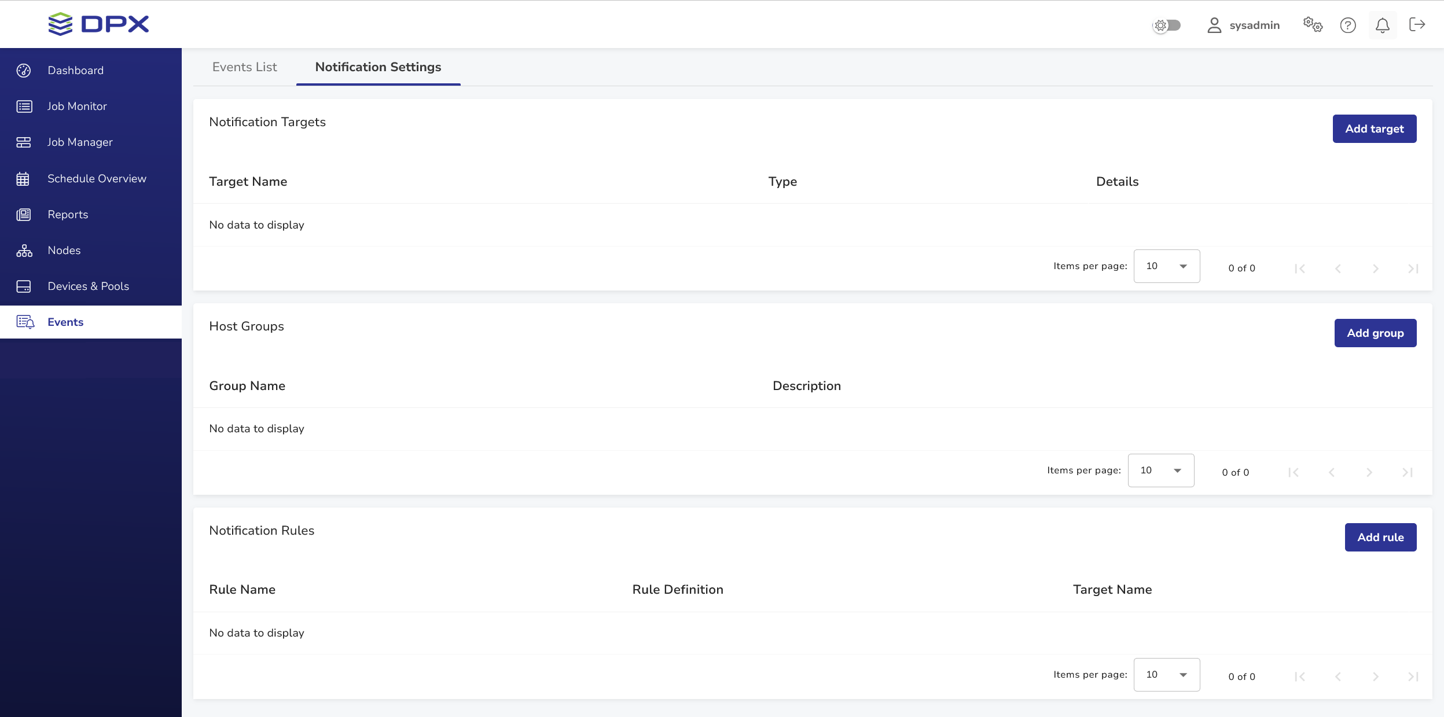Image resolution: width=1444 pixels, height=717 pixels.
Task: Open Job Monitor via its list icon
Action: [24, 106]
